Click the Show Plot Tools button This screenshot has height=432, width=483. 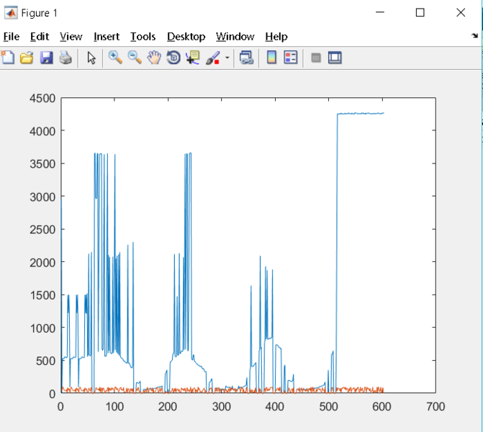coord(335,58)
